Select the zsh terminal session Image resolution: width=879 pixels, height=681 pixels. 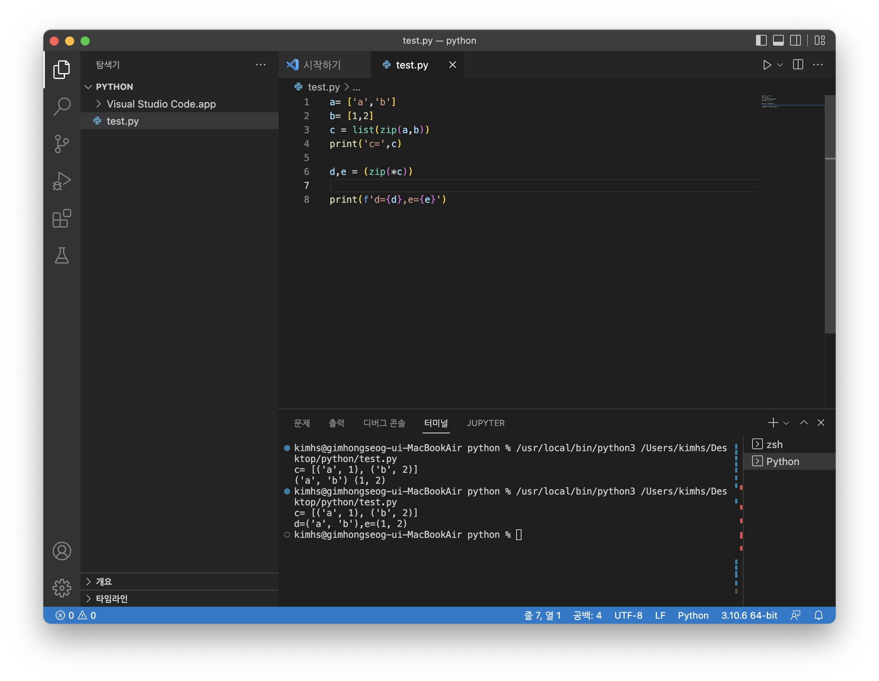[x=774, y=444]
